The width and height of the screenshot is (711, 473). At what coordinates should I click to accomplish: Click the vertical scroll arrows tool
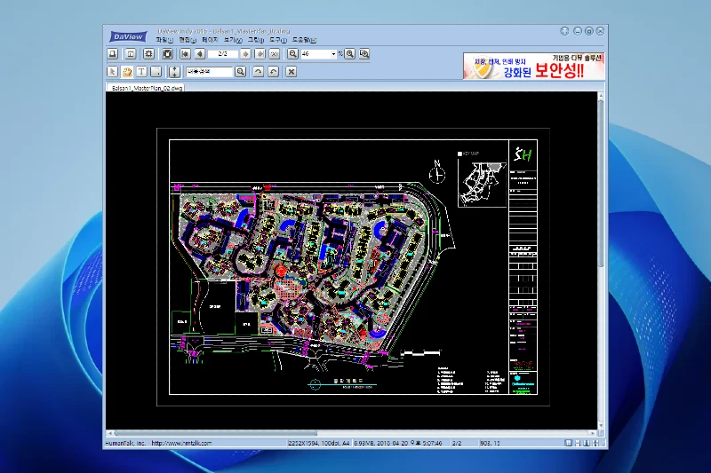pyautogui.click(x=174, y=72)
